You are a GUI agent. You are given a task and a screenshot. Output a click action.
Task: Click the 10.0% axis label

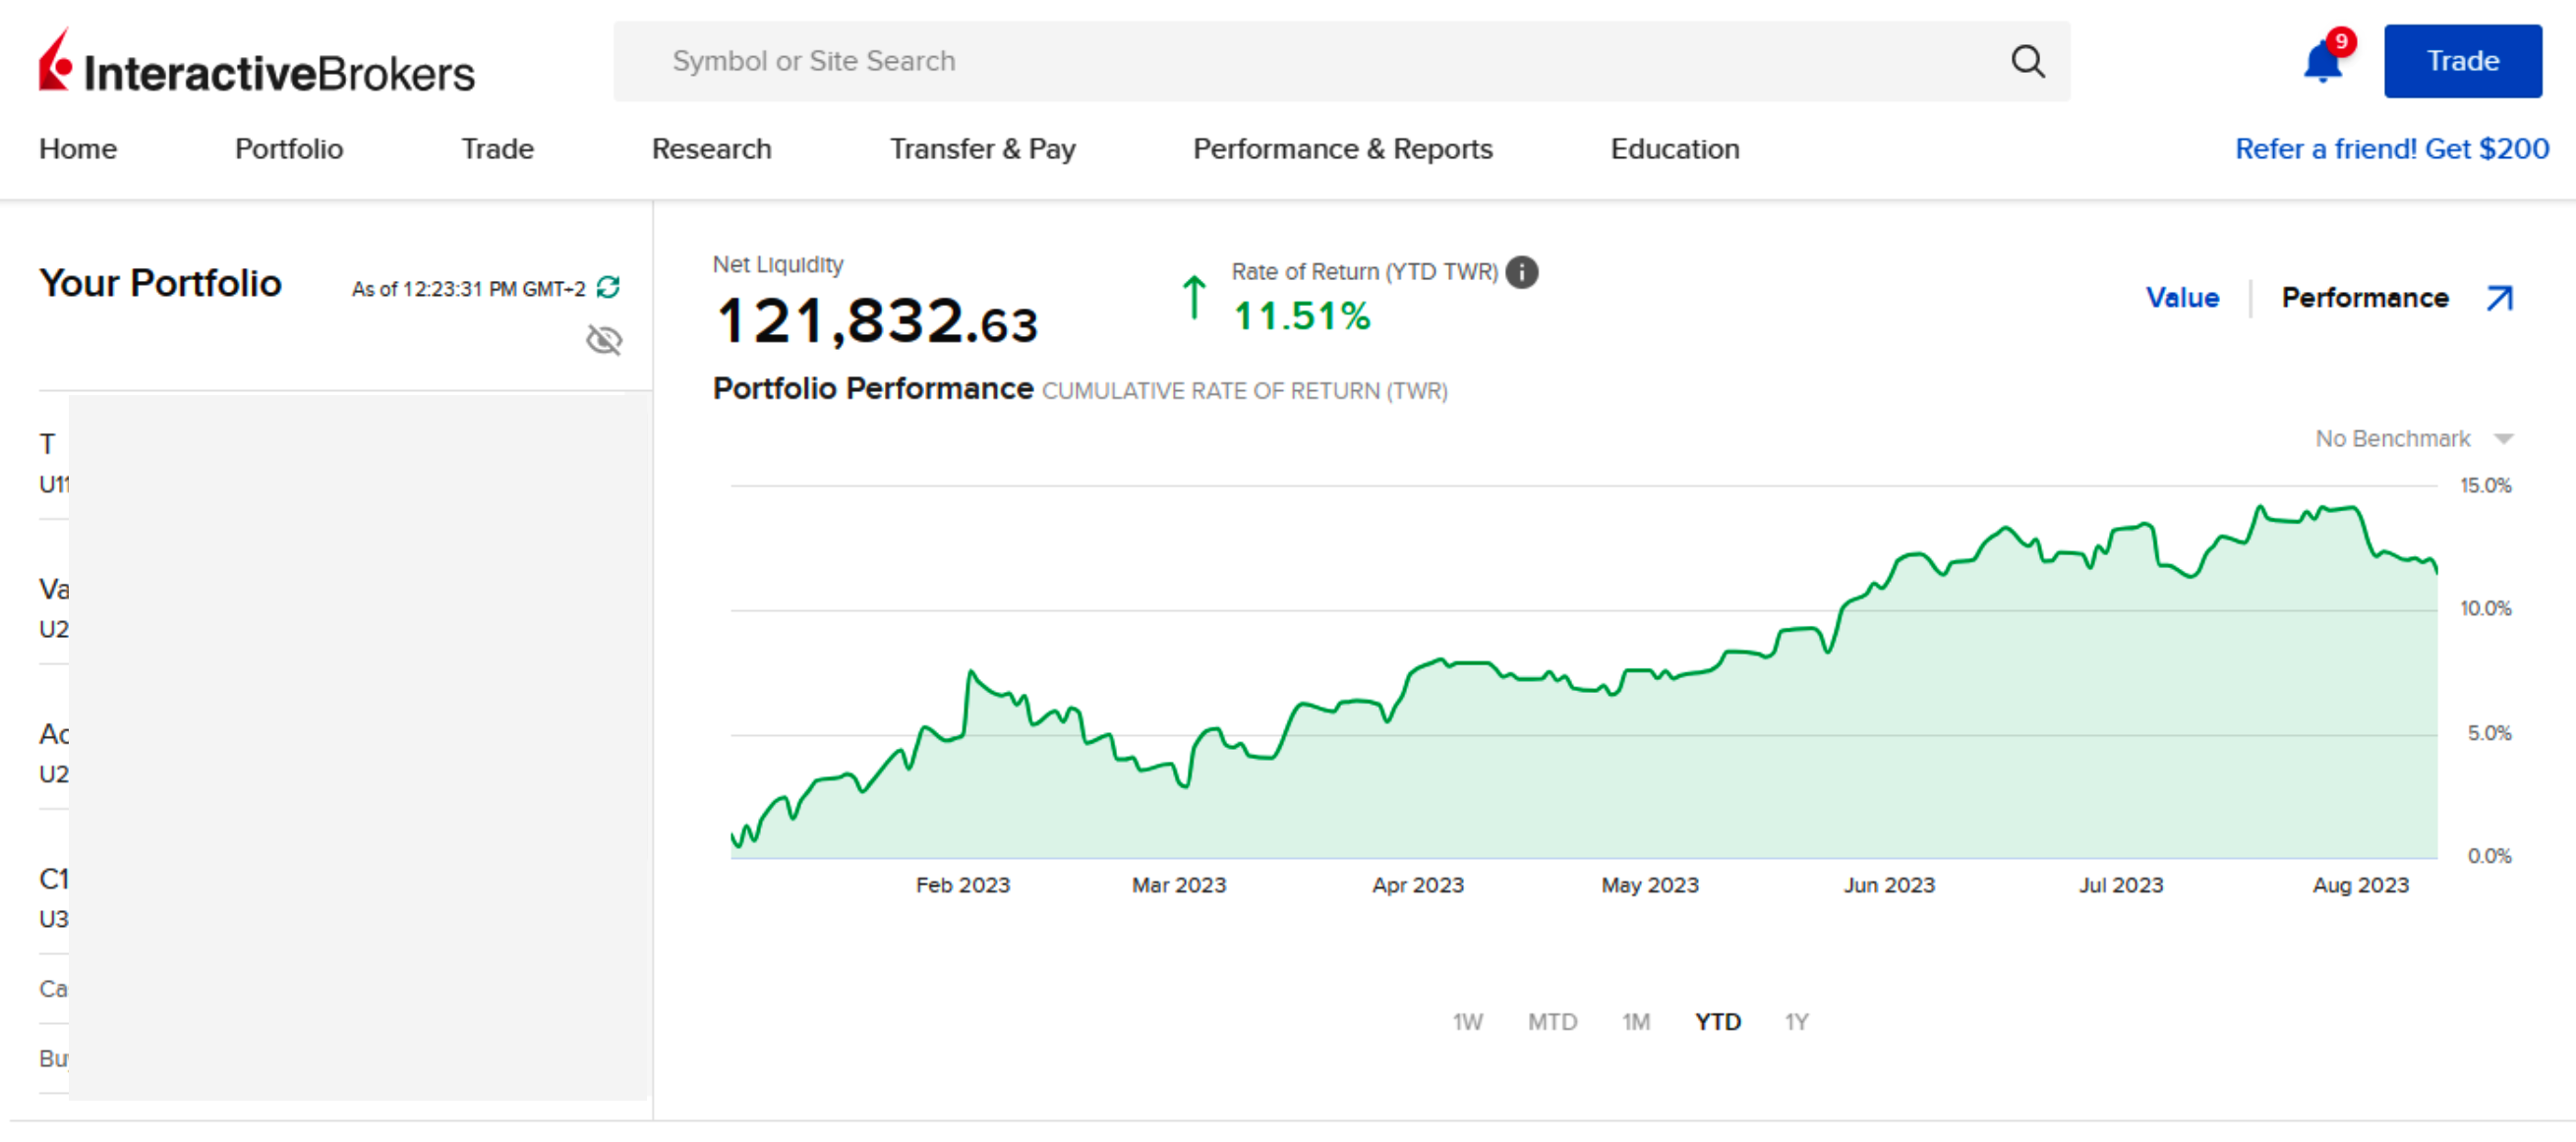click(2485, 608)
